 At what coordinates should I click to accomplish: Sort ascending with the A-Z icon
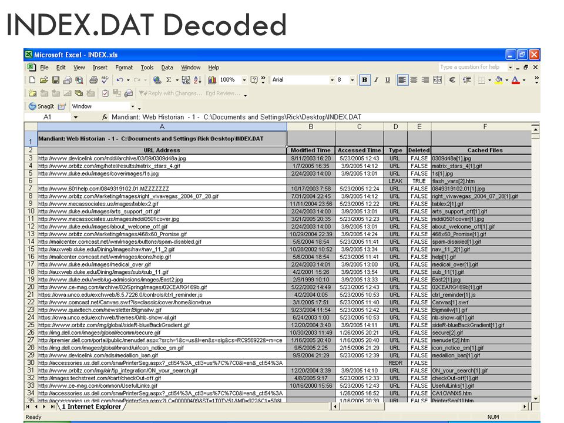click(x=197, y=80)
